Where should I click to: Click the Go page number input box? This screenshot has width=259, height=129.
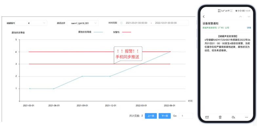coord(186,116)
